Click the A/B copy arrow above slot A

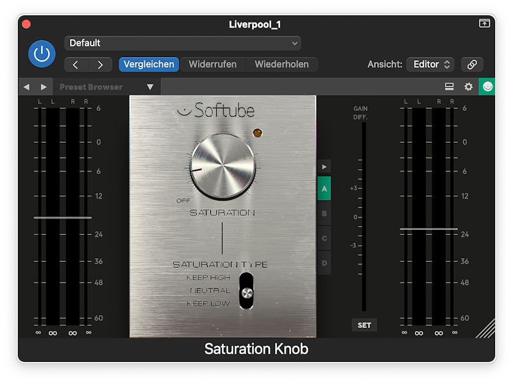click(x=324, y=167)
